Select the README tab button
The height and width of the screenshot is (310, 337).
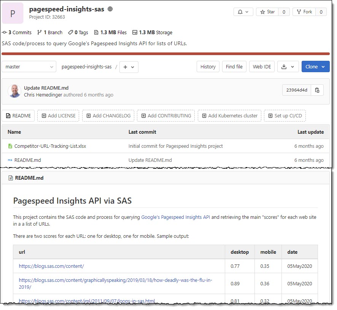[x=18, y=116]
